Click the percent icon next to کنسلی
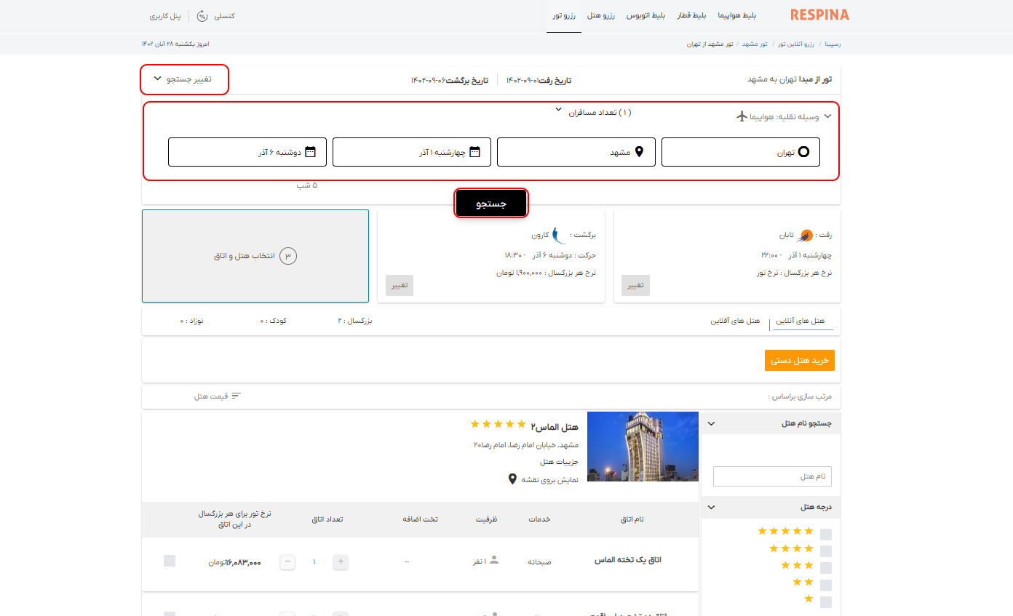1013x616 pixels. (x=202, y=15)
